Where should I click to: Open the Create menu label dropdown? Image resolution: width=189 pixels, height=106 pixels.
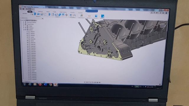pyautogui.click(x=38, y=16)
